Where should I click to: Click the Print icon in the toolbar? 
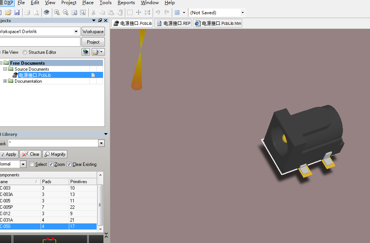tap(27, 12)
